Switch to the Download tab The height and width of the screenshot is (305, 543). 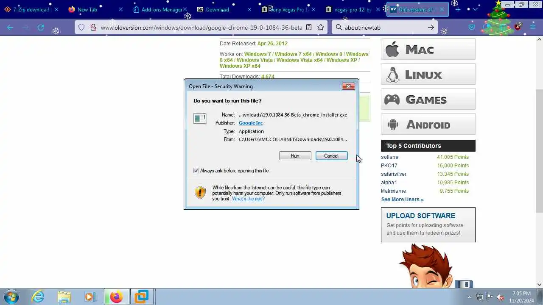(x=217, y=9)
